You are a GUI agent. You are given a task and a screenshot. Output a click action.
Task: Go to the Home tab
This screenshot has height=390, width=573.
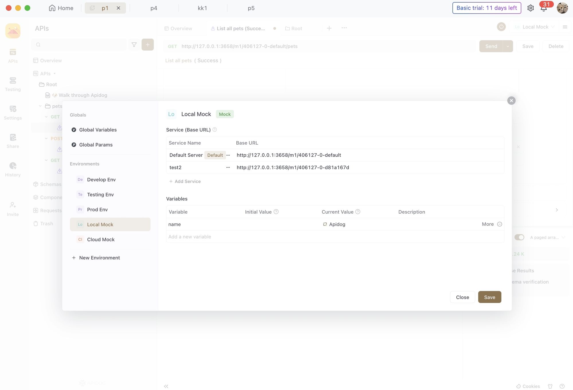coord(61,8)
